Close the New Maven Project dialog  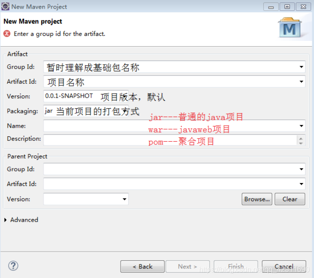[x=303, y=7]
